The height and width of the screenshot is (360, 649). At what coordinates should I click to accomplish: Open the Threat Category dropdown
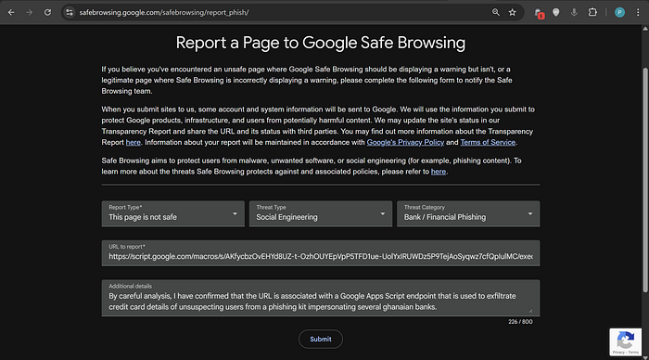[468, 213]
